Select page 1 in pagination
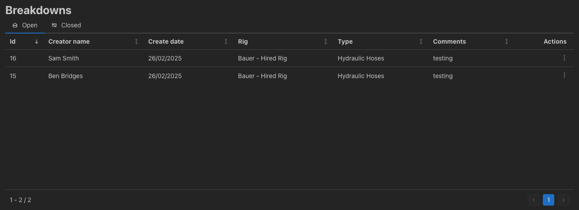 pyautogui.click(x=549, y=200)
